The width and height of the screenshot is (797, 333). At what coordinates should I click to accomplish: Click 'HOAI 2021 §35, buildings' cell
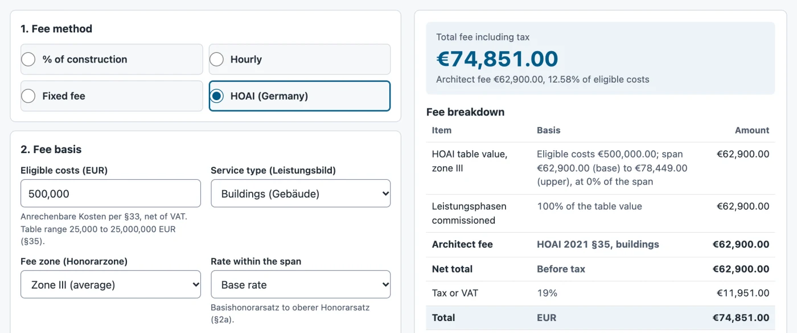pos(598,244)
